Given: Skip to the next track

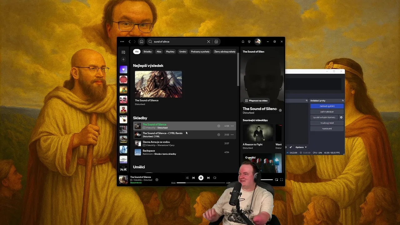Looking at the screenshot, I should click(x=208, y=178).
